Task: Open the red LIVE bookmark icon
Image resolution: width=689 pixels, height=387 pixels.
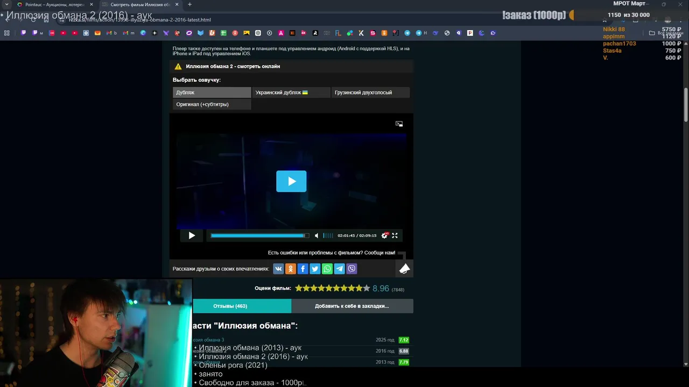Action: pyautogui.click(x=52, y=33)
